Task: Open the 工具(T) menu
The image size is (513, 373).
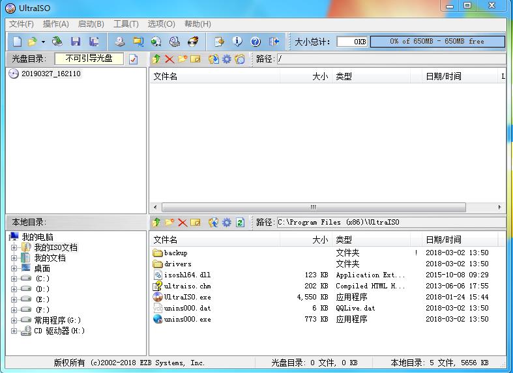Action: pos(126,24)
